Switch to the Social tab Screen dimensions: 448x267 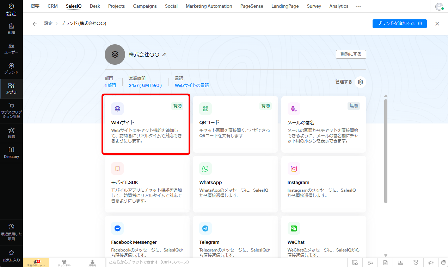click(x=171, y=6)
